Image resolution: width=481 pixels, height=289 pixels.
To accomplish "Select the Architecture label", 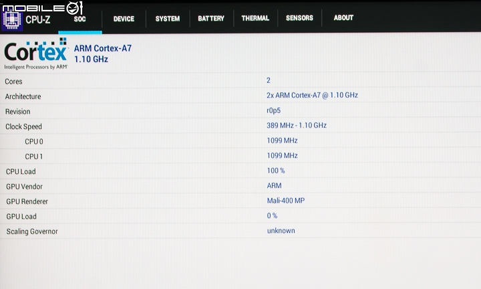I will [23, 96].
